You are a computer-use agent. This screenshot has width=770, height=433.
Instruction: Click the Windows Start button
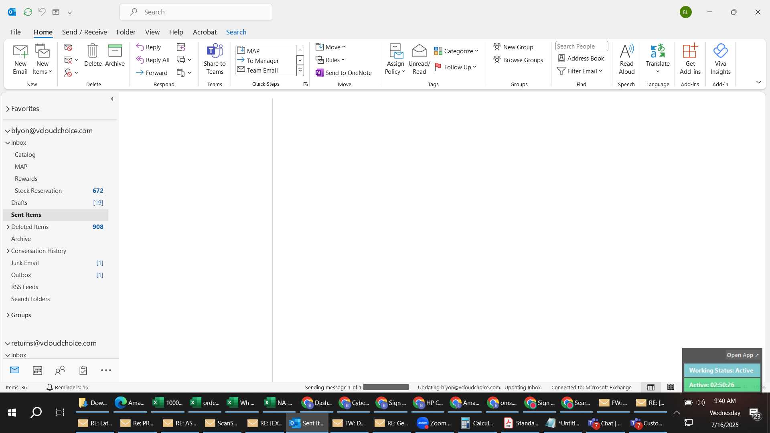tap(12, 413)
